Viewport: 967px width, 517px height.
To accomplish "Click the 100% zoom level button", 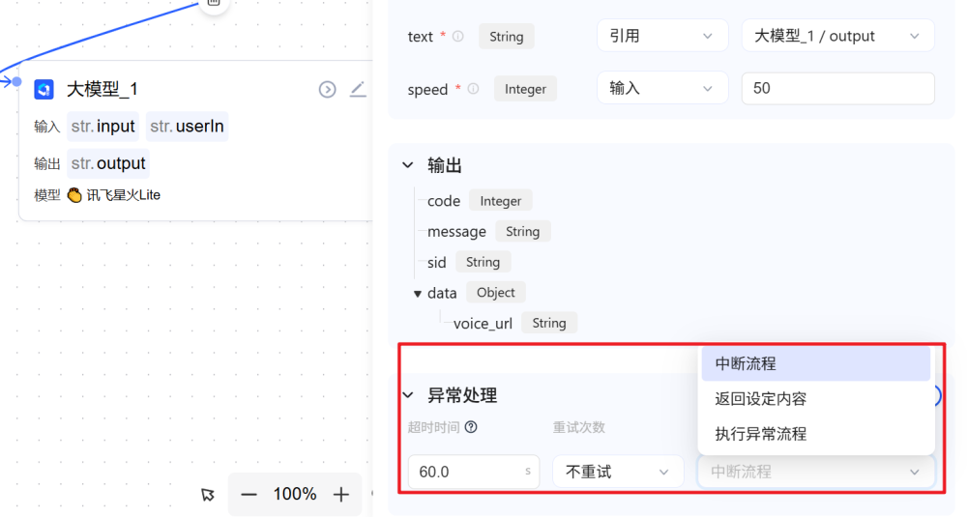I will pos(294,495).
